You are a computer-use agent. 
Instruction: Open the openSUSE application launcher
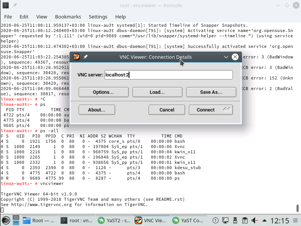tap(6, 220)
